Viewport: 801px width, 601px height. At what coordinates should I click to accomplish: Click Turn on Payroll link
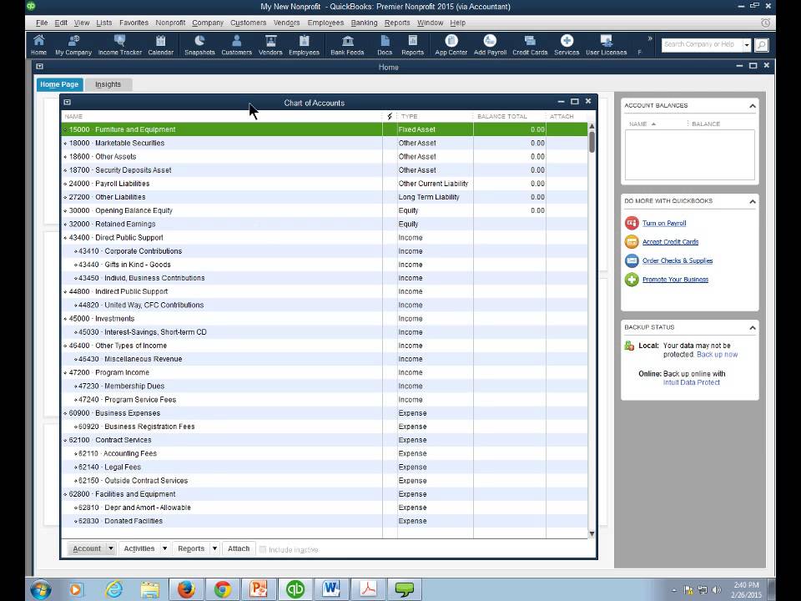pos(664,224)
